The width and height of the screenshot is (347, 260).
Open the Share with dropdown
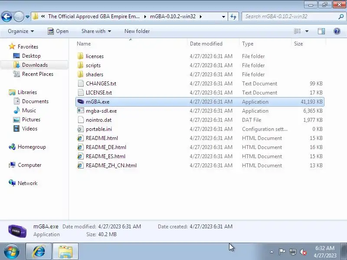96,31
